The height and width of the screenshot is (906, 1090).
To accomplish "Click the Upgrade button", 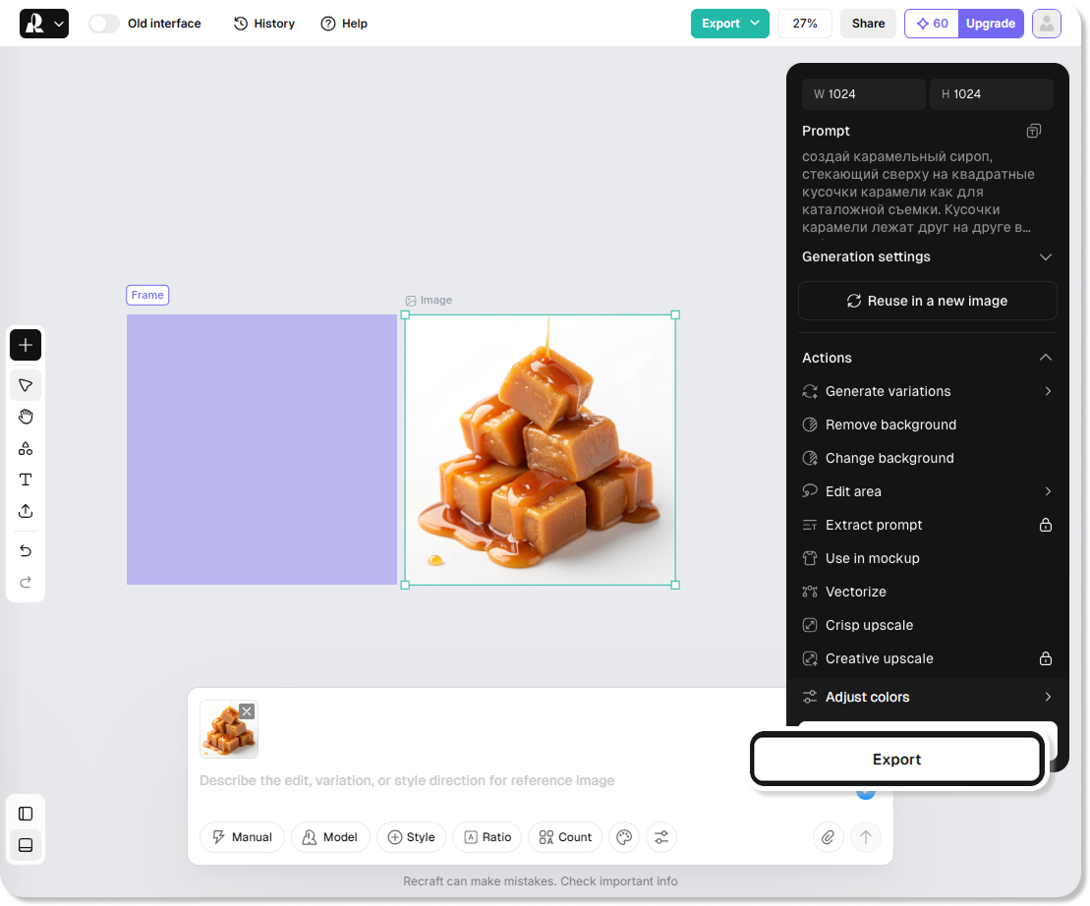I will click(990, 24).
